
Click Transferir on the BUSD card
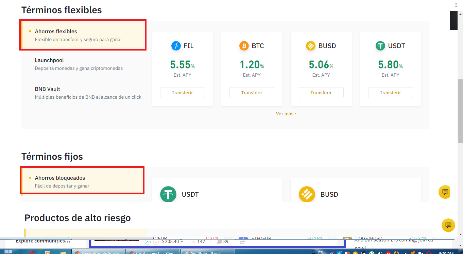[x=321, y=93]
